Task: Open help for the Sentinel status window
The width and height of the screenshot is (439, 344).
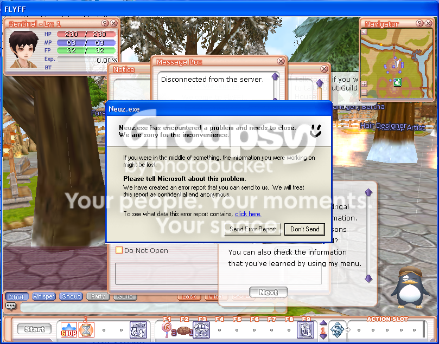Action: (105, 23)
